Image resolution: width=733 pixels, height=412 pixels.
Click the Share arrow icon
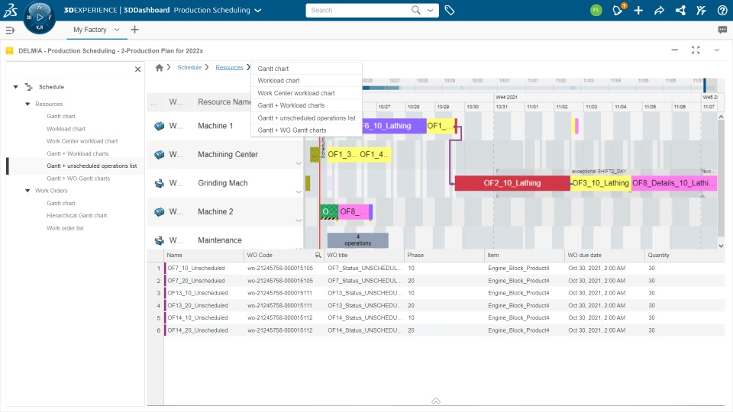[659, 10]
